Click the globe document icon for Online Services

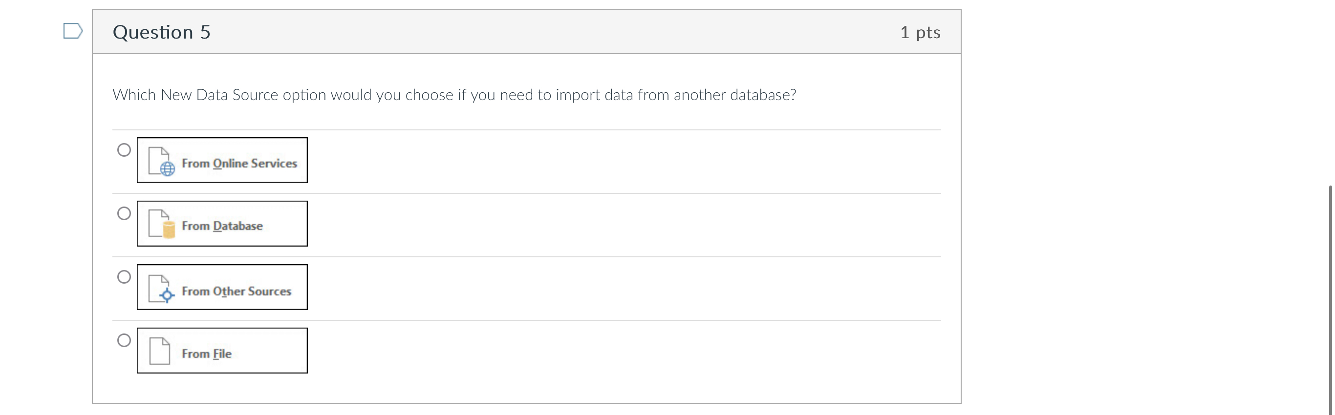tap(161, 161)
